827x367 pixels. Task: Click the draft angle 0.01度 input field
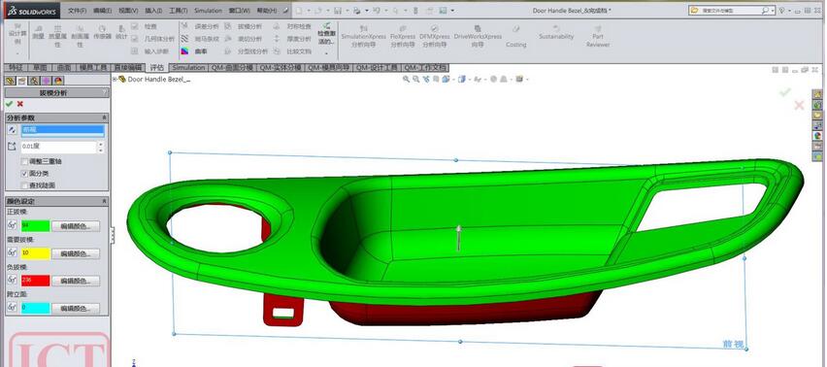pos(59,147)
